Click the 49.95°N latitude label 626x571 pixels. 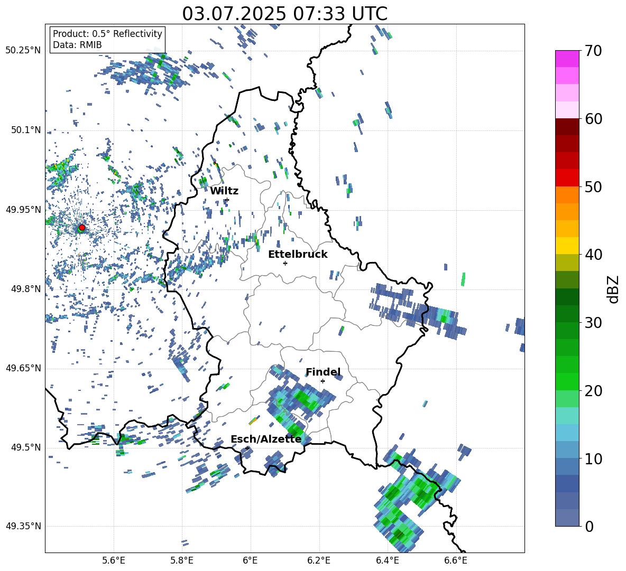click(23, 210)
